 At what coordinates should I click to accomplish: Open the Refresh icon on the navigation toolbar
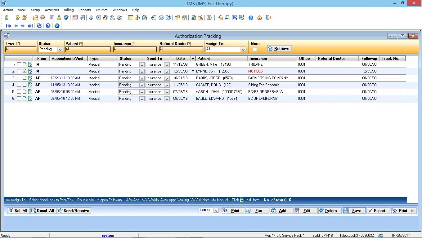[39, 26]
